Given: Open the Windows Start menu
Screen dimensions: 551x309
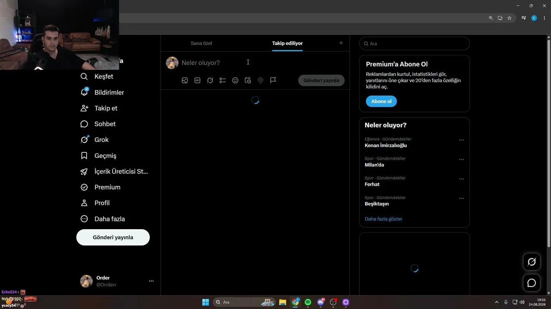Looking at the screenshot, I should tap(206, 302).
